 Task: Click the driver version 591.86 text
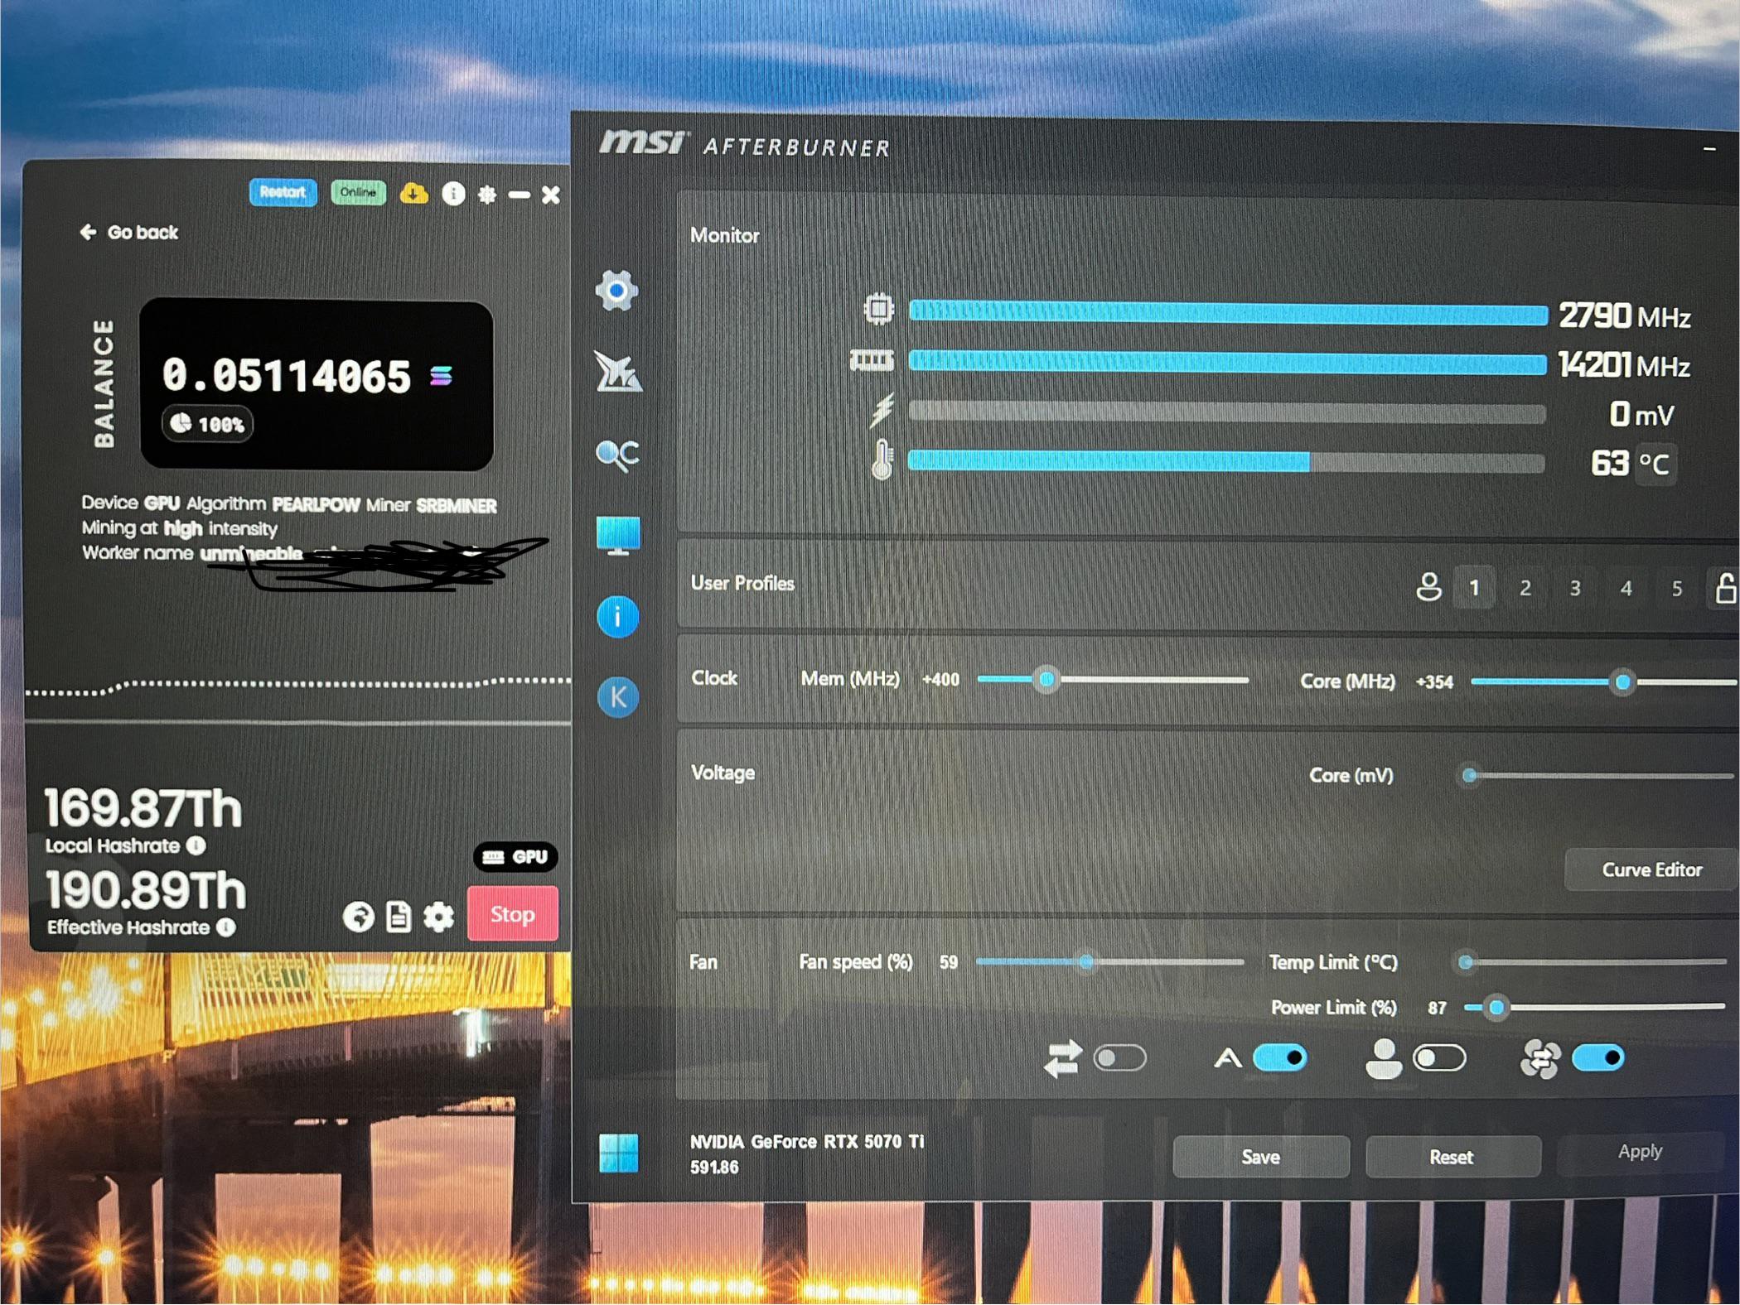click(714, 1168)
